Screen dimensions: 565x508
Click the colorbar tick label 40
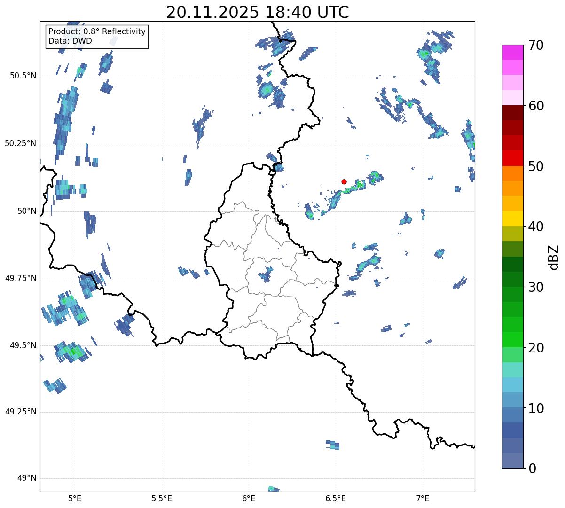click(536, 227)
